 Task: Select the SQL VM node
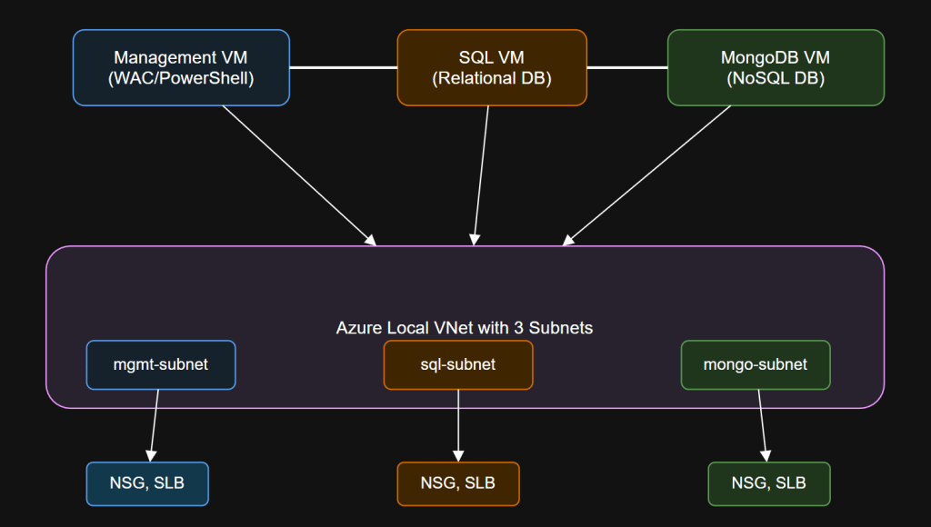(x=492, y=67)
